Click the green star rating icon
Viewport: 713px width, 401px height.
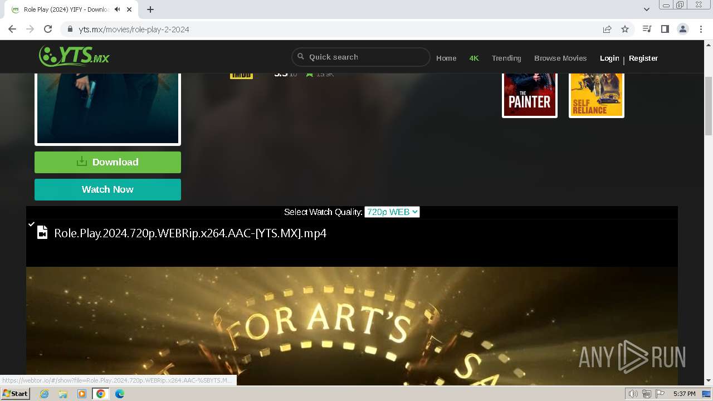[x=310, y=75]
